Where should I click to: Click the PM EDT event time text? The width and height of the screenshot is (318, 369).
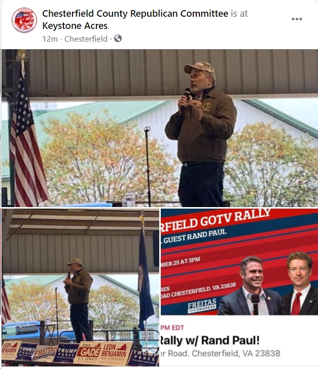point(172,327)
